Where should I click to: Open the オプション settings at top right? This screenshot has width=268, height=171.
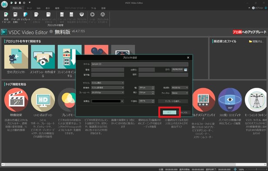click(258, 8)
